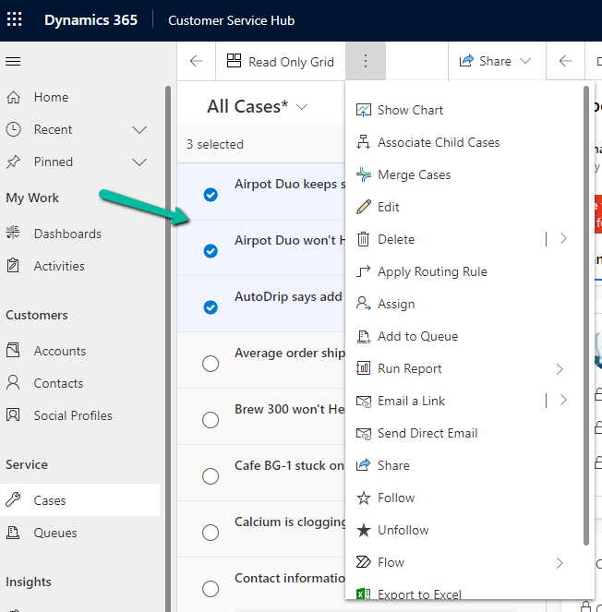Select Add to Queue menu option
Image resolution: width=602 pixels, height=612 pixels.
point(417,336)
